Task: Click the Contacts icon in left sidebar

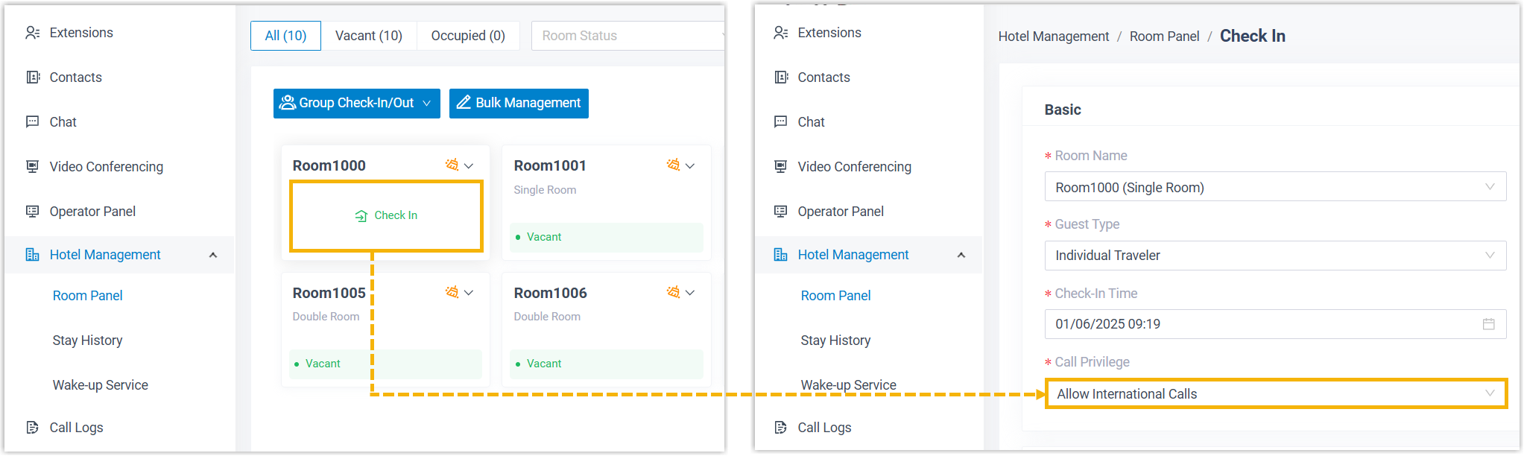Action: pyautogui.click(x=32, y=77)
